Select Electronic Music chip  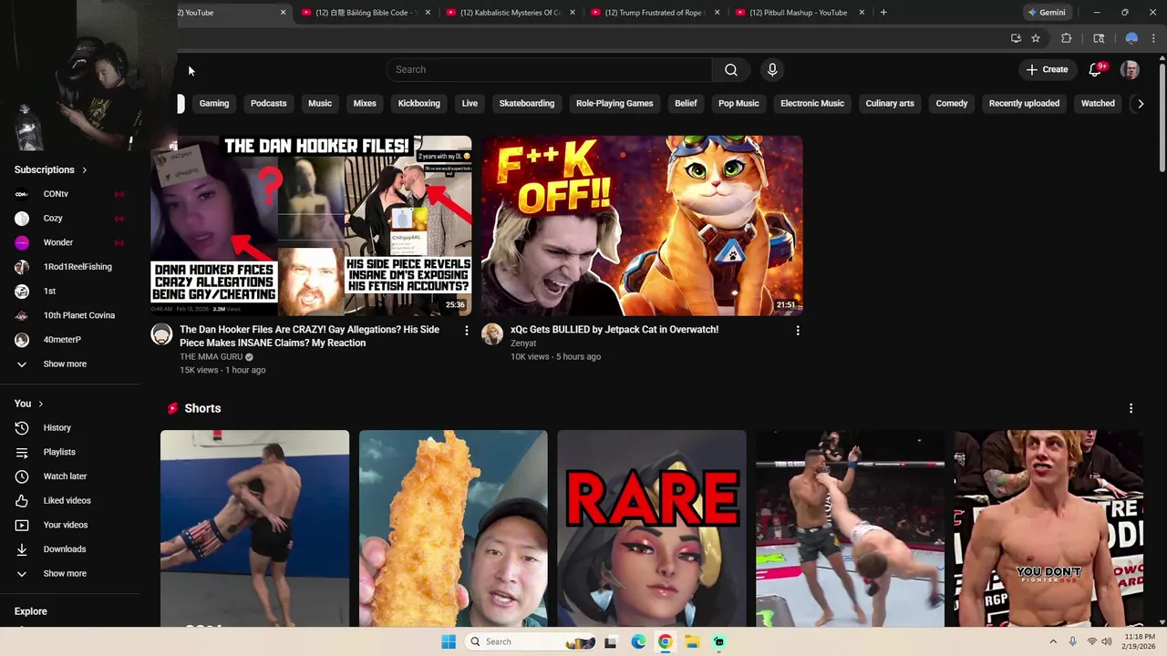point(812,104)
